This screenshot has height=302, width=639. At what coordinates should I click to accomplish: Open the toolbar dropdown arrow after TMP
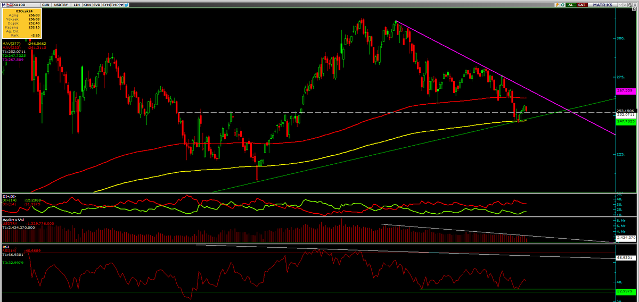121,5
